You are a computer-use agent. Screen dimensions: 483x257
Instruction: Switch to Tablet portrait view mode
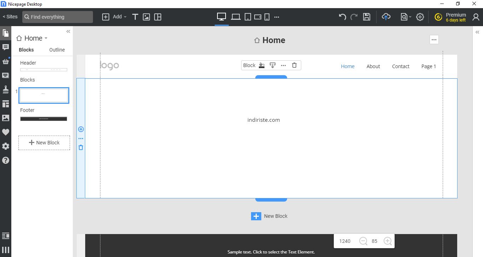pyautogui.click(x=248, y=17)
